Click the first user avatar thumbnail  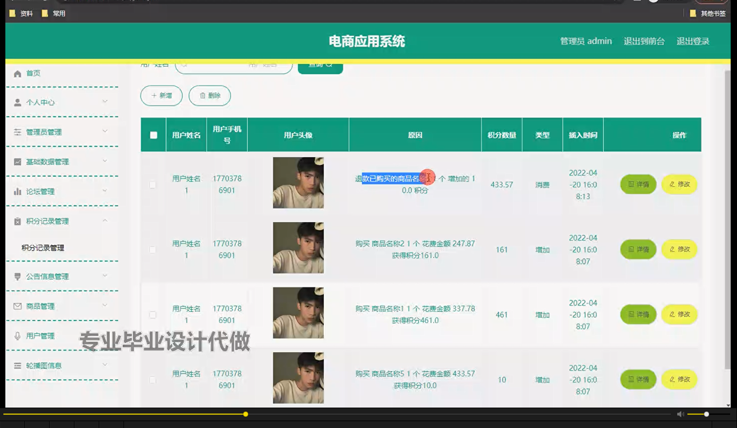click(298, 182)
